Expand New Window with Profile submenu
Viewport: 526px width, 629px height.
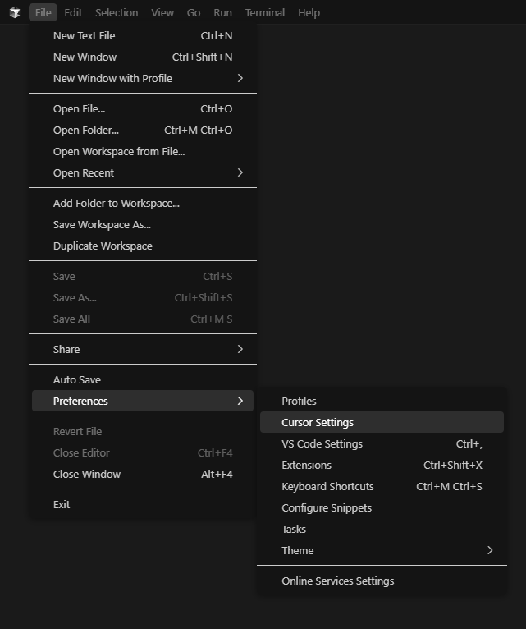(x=143, y=78)
